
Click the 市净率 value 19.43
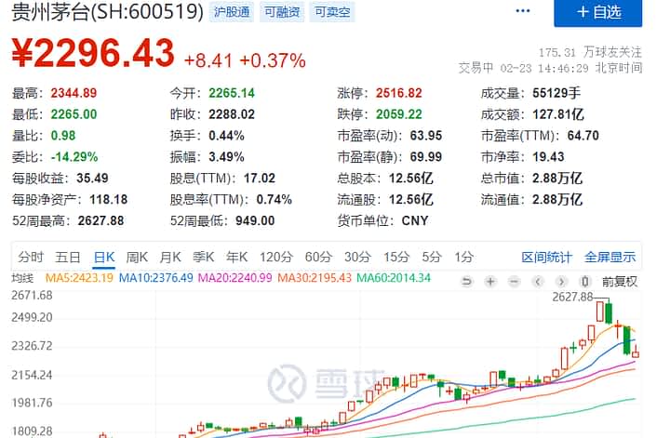548,156
